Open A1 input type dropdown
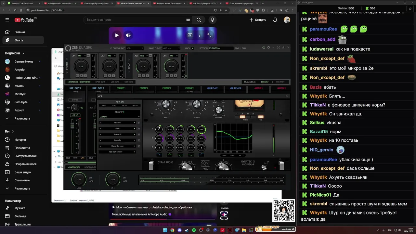The width and height of the screenshot is (416, 234). click(x=82, y=56)
